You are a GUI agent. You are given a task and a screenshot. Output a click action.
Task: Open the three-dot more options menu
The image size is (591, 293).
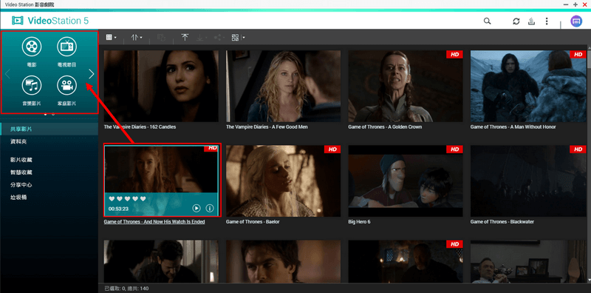547,21
